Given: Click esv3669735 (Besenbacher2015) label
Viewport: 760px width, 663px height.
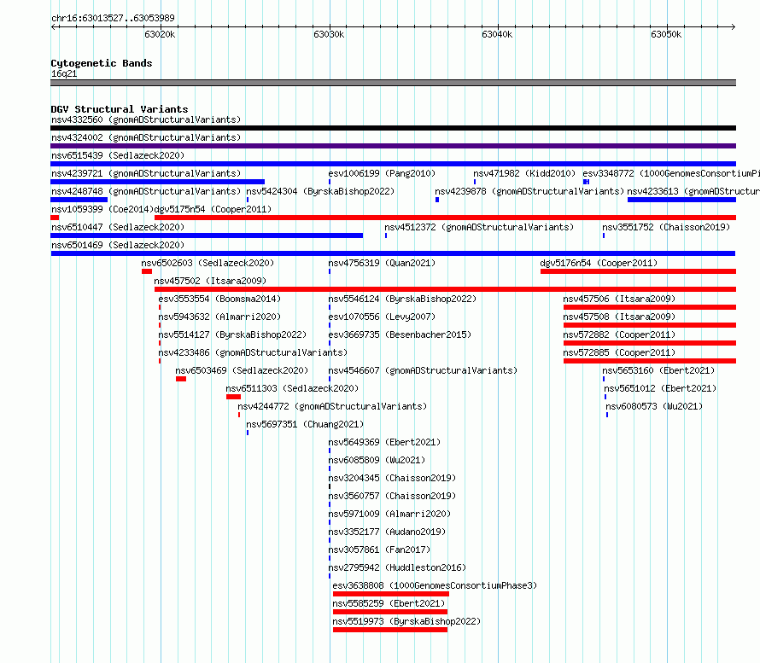Looking at the screenshot, I should 400,334.
